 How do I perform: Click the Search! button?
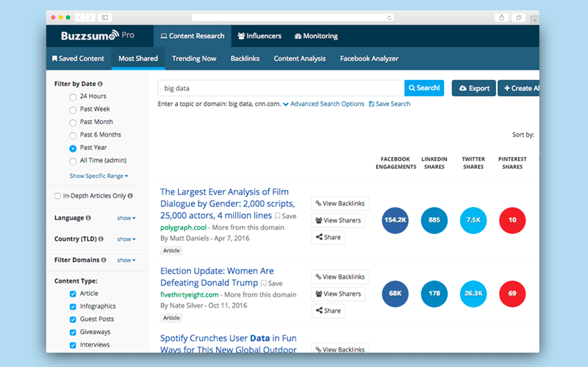pos(424,88)
